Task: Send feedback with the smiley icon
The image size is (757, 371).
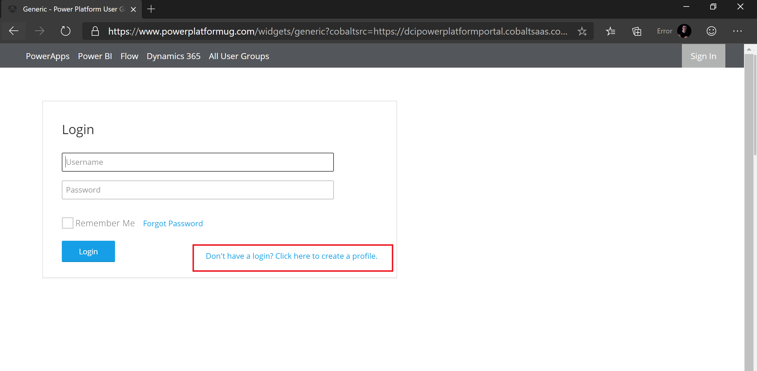Action: (711, 31)
